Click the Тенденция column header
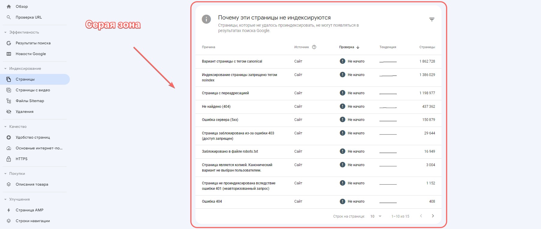This screenshot has height=229, width=541. (388, 47)
